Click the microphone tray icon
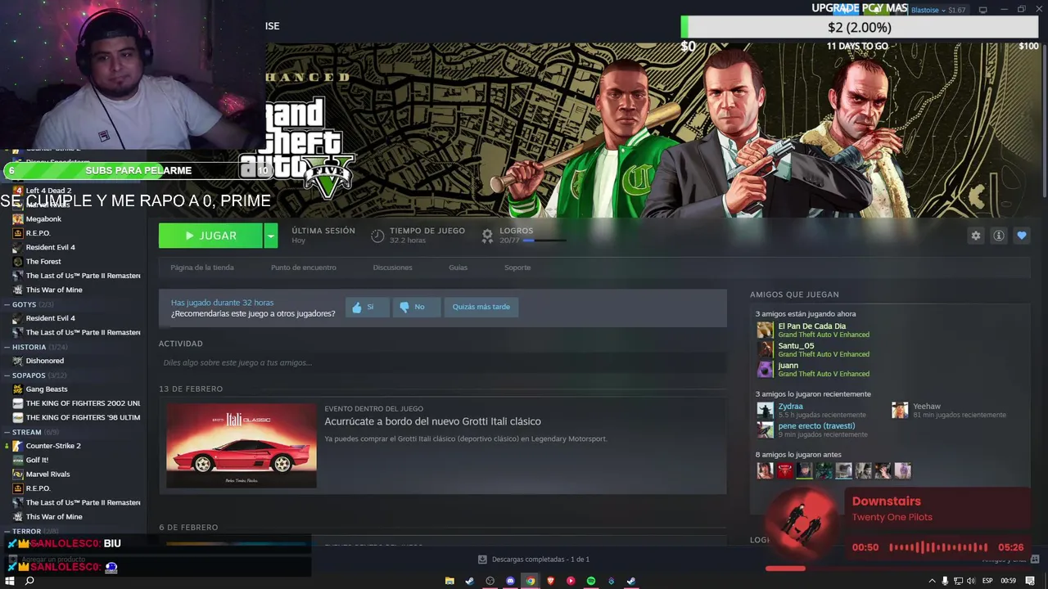Viewport: 1048px width, 589px height. click(x=945, y=581)
